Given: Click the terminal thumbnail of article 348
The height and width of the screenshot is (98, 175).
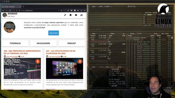Looking at the screenshot, I should [22, 68].
